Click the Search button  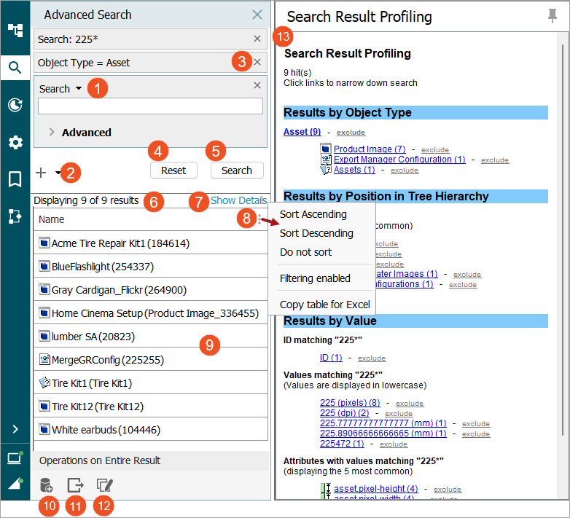pyautogui.click(x=237, y=170)
